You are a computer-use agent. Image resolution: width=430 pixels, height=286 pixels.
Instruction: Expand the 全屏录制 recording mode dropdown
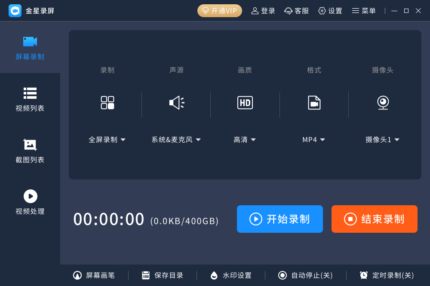coord(107,140)
